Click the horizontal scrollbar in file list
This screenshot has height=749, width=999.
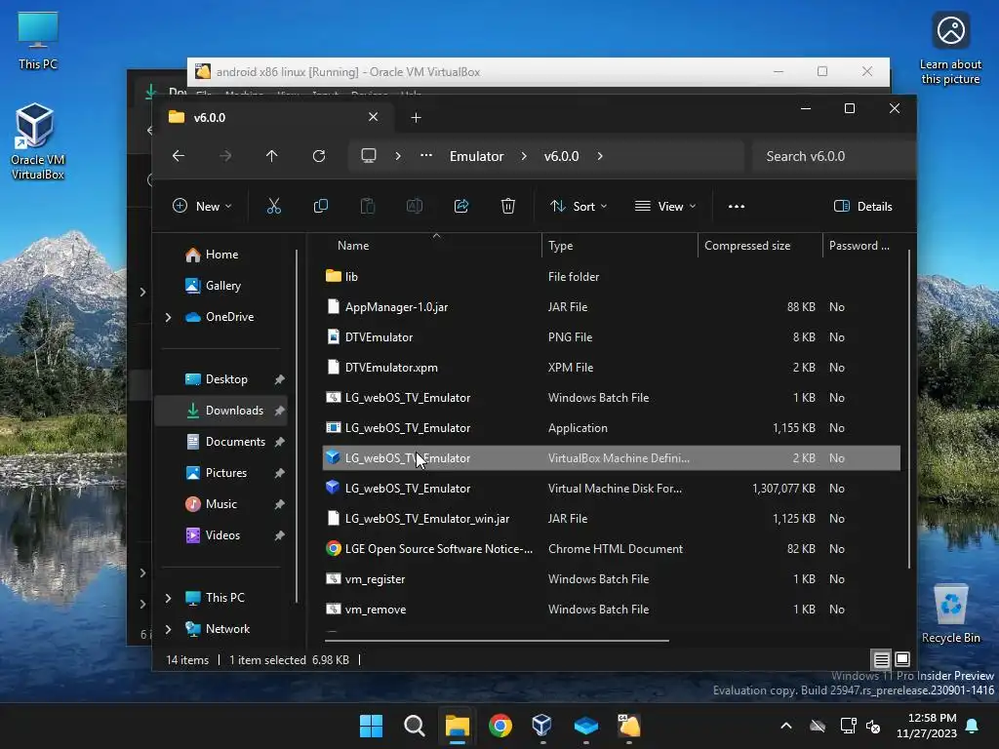pos(497,641)
